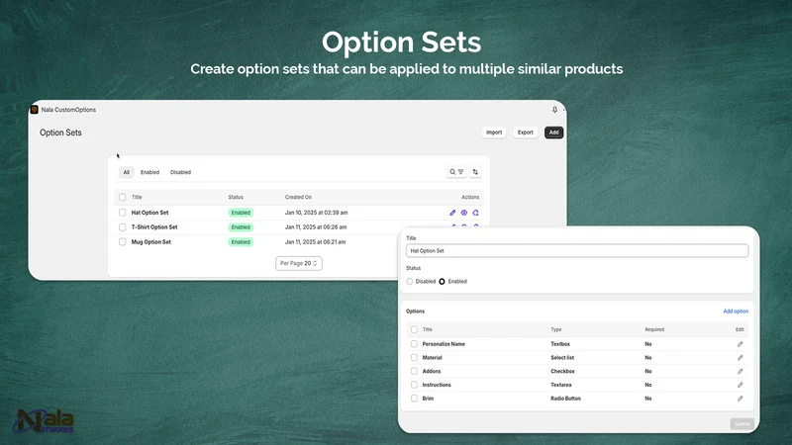792x445 pixels.
Task: Click the Submit button
Action: 742,424
